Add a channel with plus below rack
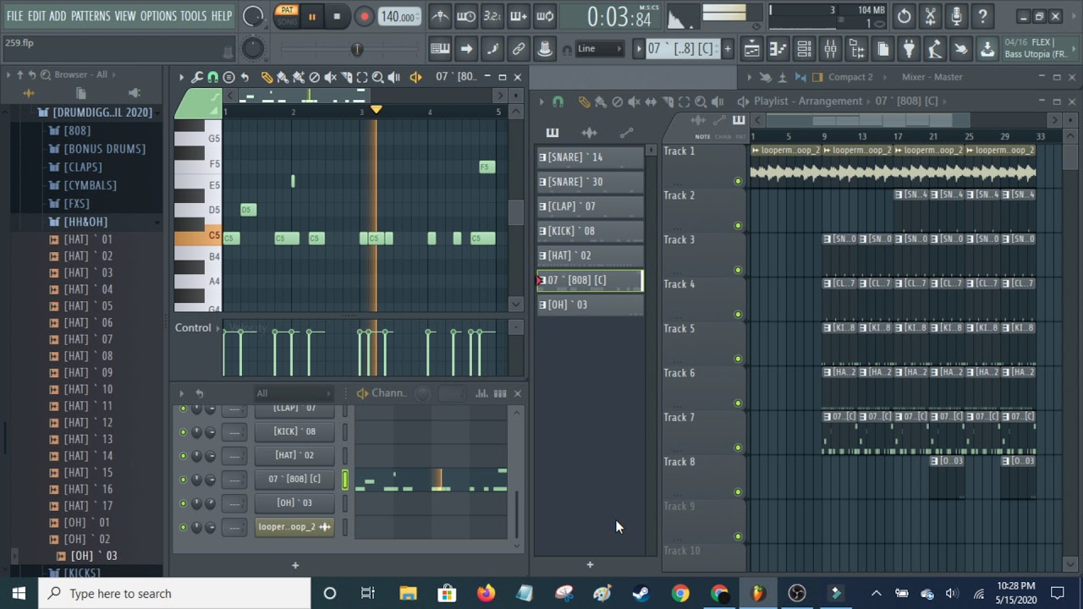 point(295,565)
